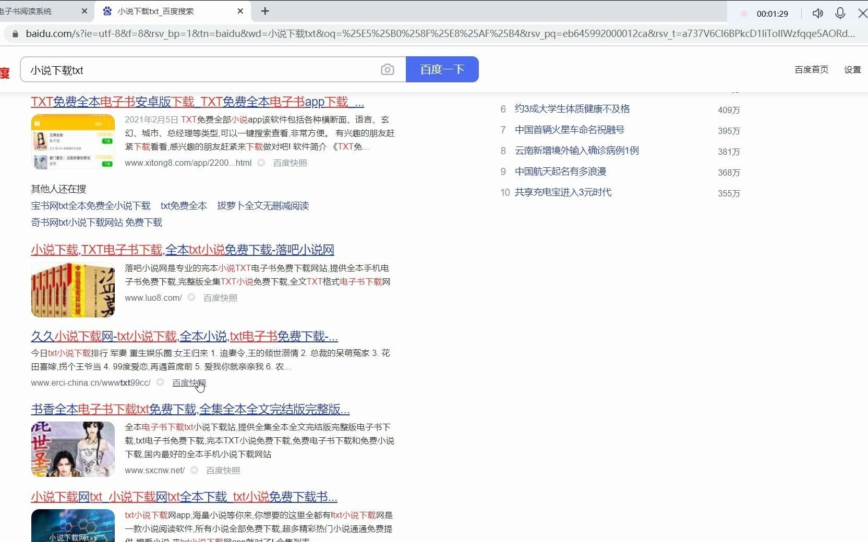Click the icon beside www.sxcnw.net/ URL
The width and height of the screenshot is (868, 542).
195,470
